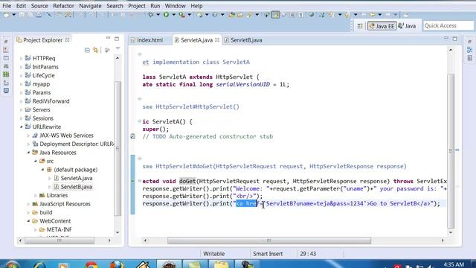Click Collapse All in Project Explorer
The width and height of the screenshot is (476, 268).
[87, 50]
